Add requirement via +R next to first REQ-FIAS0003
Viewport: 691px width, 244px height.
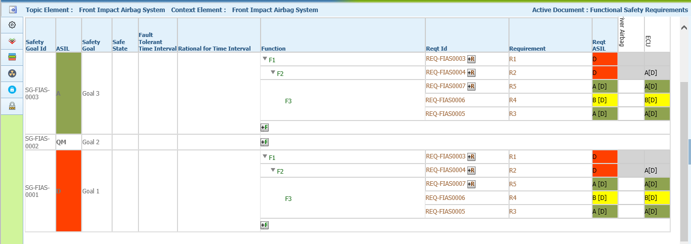pyautogui.click(x=471, y=59)
